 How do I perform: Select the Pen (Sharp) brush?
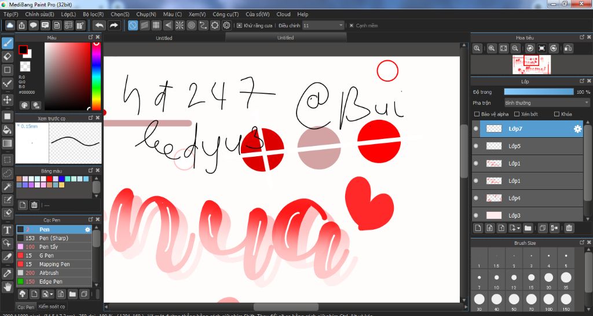[54, 238]
